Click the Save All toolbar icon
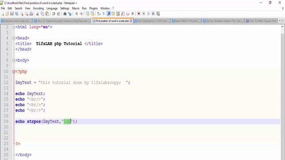This screenshot has width=285, height=160. pos(17,14)
